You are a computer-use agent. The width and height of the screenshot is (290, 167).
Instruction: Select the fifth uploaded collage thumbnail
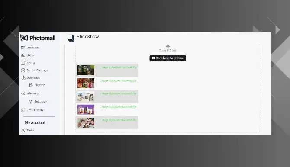pyautogui.click(x=86, y=122)
